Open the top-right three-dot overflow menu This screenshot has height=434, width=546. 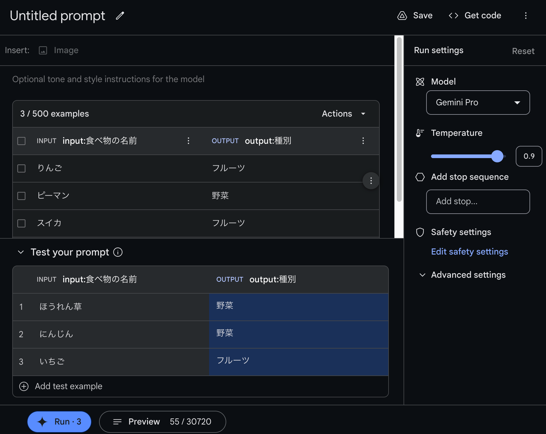coord(526,16)
